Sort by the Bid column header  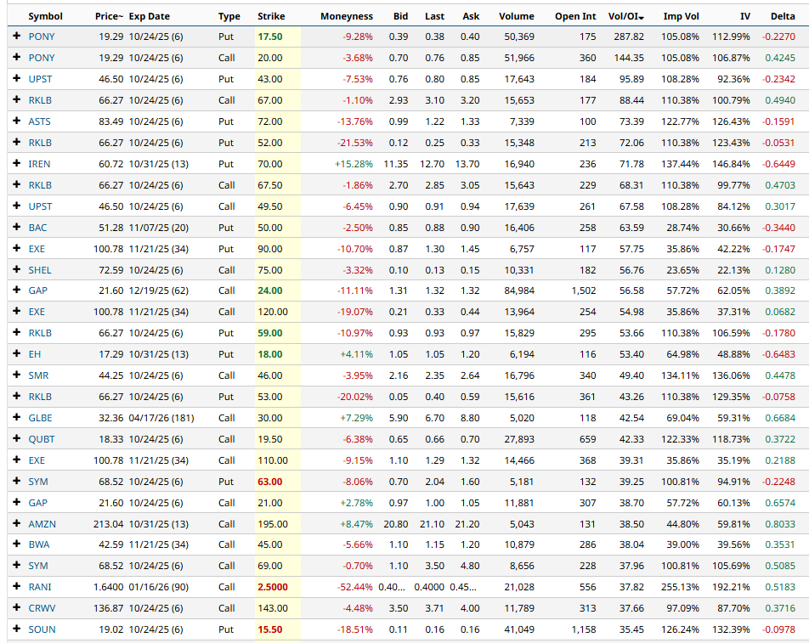400,16
